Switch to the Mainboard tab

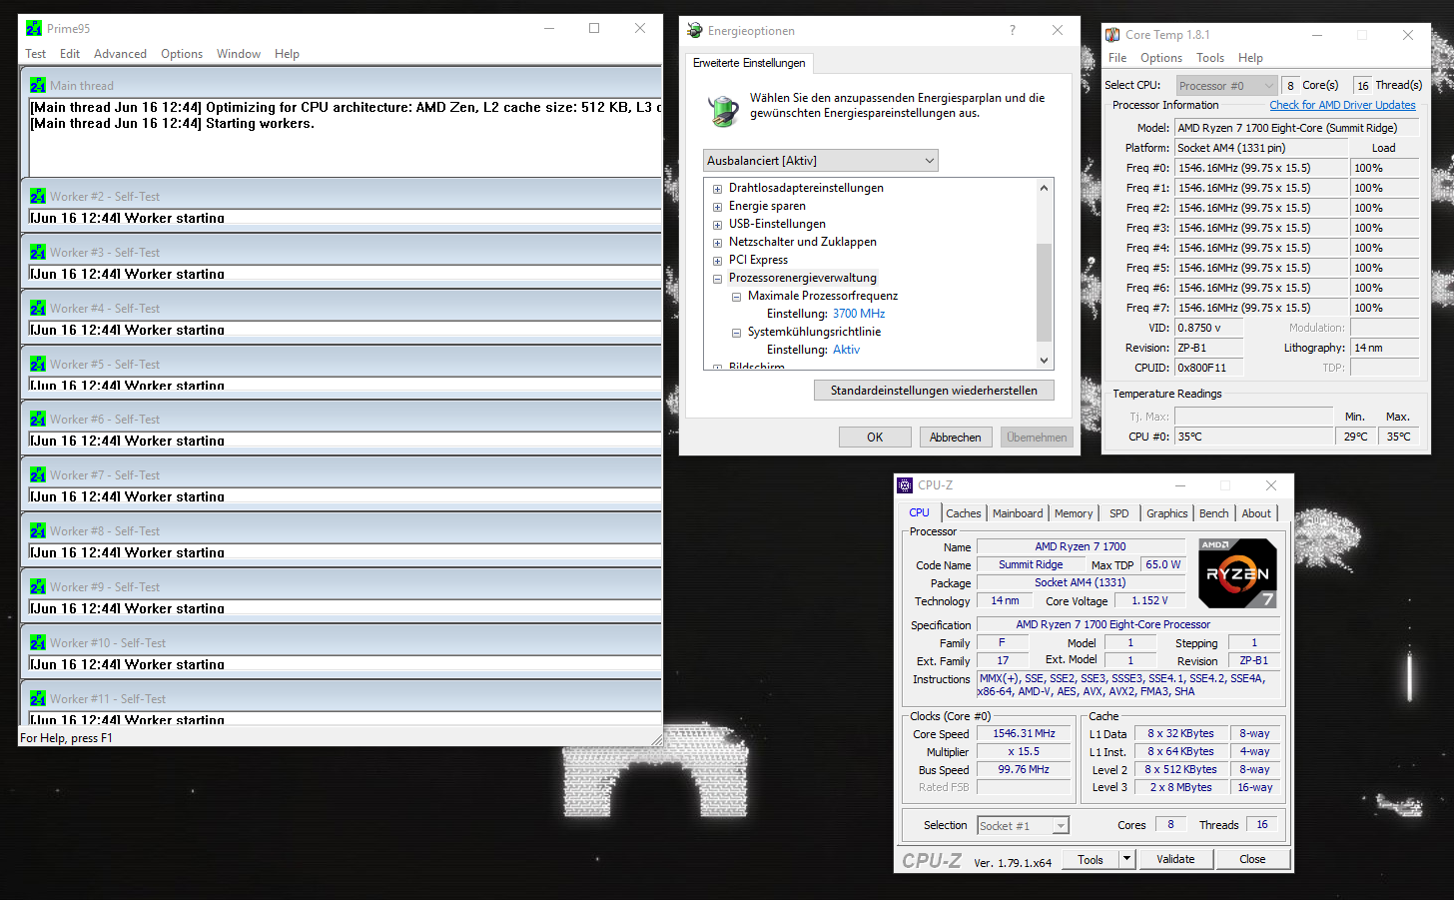pyautogui.click(x=1018, y=513)
